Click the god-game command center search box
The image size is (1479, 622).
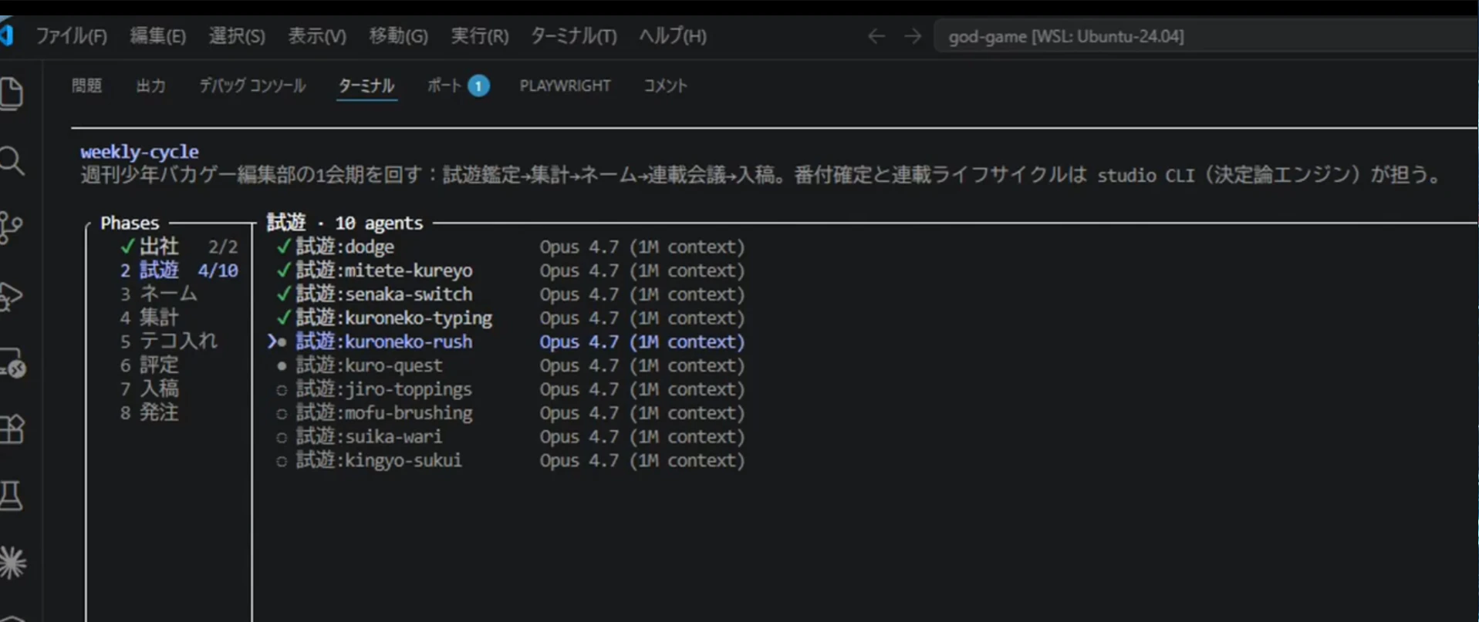1205,36
